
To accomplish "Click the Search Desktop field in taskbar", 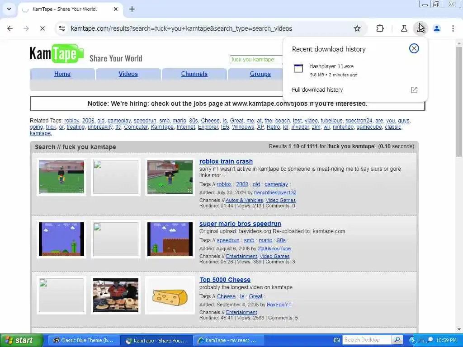I will 367,340.
